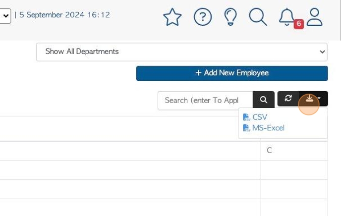This screenshot has width=341, height=216.
Task: Click the table cell containing C
Action: click(294, 151)
